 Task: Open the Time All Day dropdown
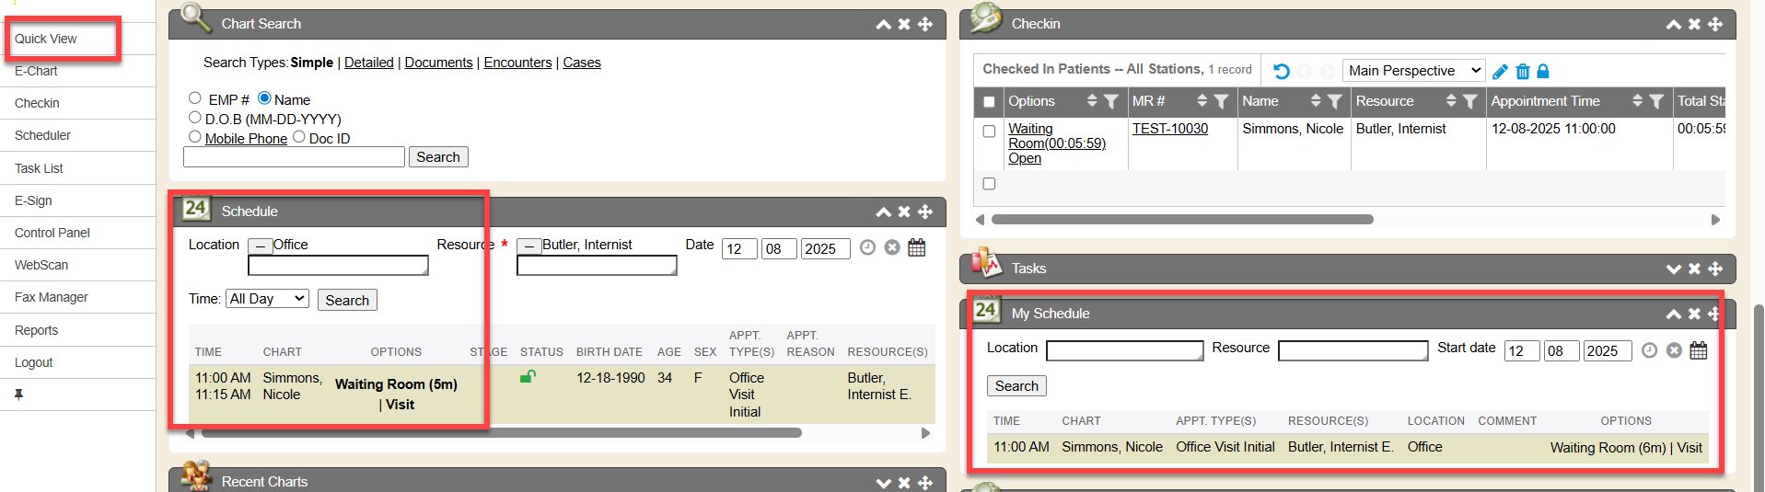click(x=267, y=299)
